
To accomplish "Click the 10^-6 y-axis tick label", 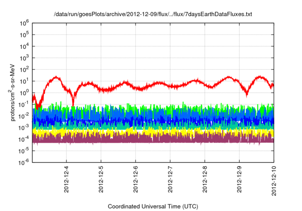I will [24, 162].
